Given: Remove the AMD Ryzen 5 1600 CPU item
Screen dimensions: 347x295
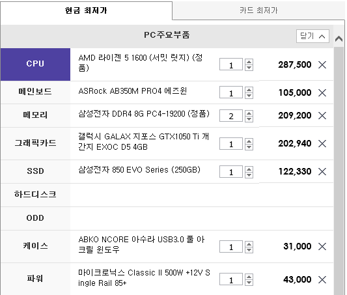Looking at the screenshot, I should 322,65.
